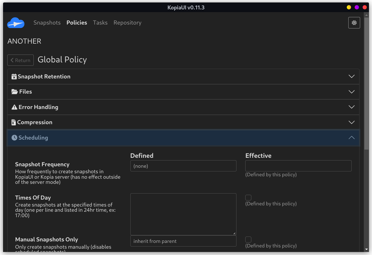Screen dimensions: 372x255
Task: Toggle the Times Of Day effective checkbox
Action: pos(248,197)
